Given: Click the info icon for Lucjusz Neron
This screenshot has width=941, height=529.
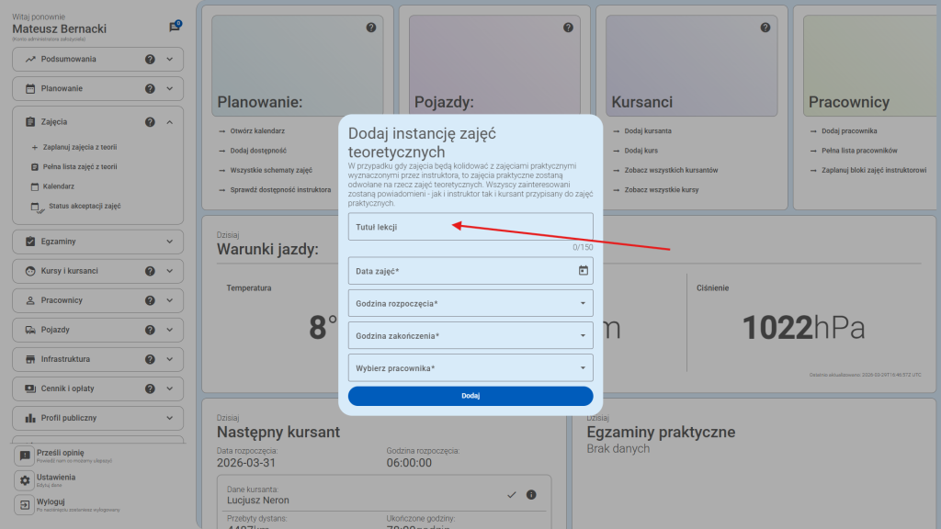Looking at the screenshot, I should point(531,495).
